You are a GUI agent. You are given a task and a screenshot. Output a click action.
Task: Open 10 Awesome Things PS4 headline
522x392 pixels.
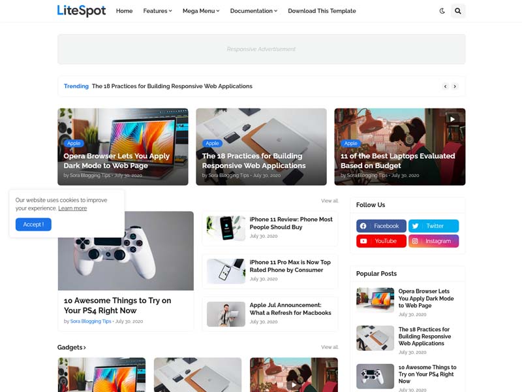pyautogui.click(x=117, y=305)
